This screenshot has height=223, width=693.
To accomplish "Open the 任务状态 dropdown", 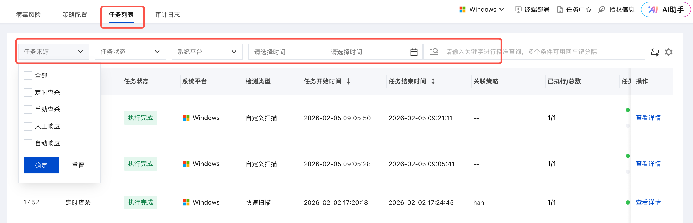I will 130,52.
